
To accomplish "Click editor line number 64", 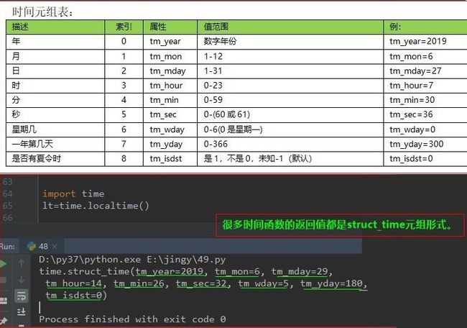I will click(7, 193).
